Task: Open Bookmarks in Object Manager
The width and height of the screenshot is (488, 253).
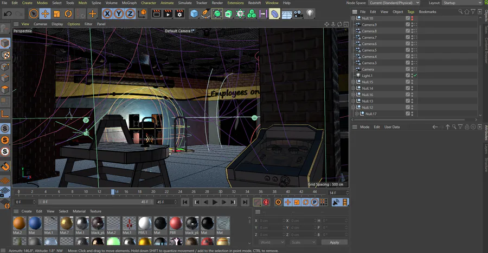Action: pyautogui.click(x=427, y=12)
